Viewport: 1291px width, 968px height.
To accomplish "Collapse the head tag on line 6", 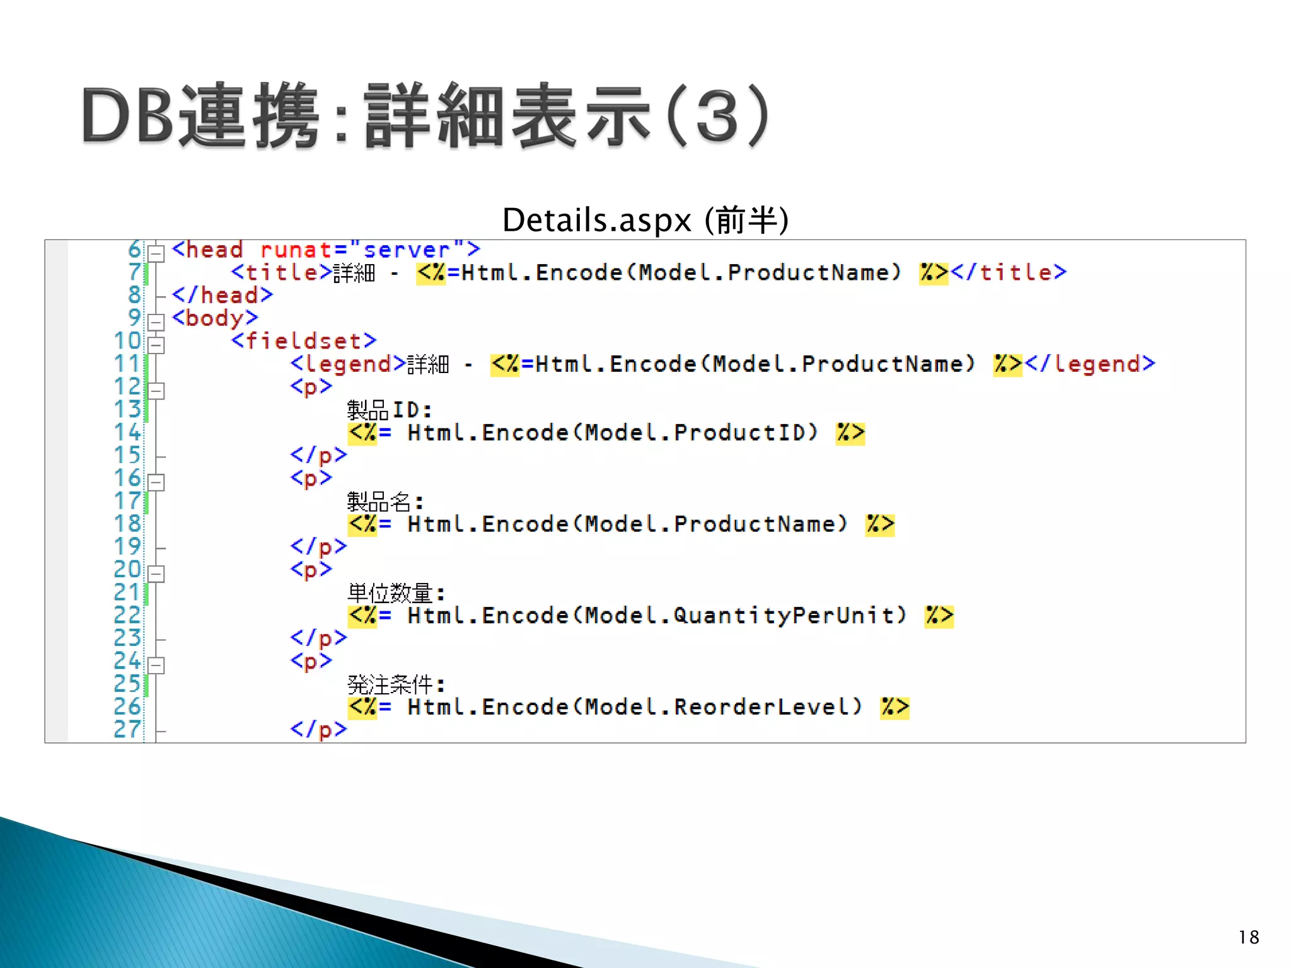I will [156, 253].
